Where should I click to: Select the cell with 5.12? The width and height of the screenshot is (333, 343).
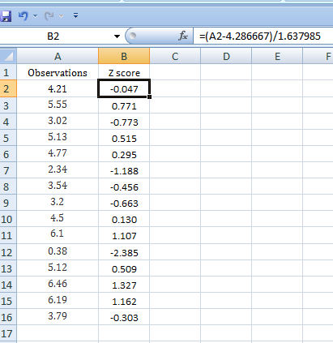[x=58, y=268]
